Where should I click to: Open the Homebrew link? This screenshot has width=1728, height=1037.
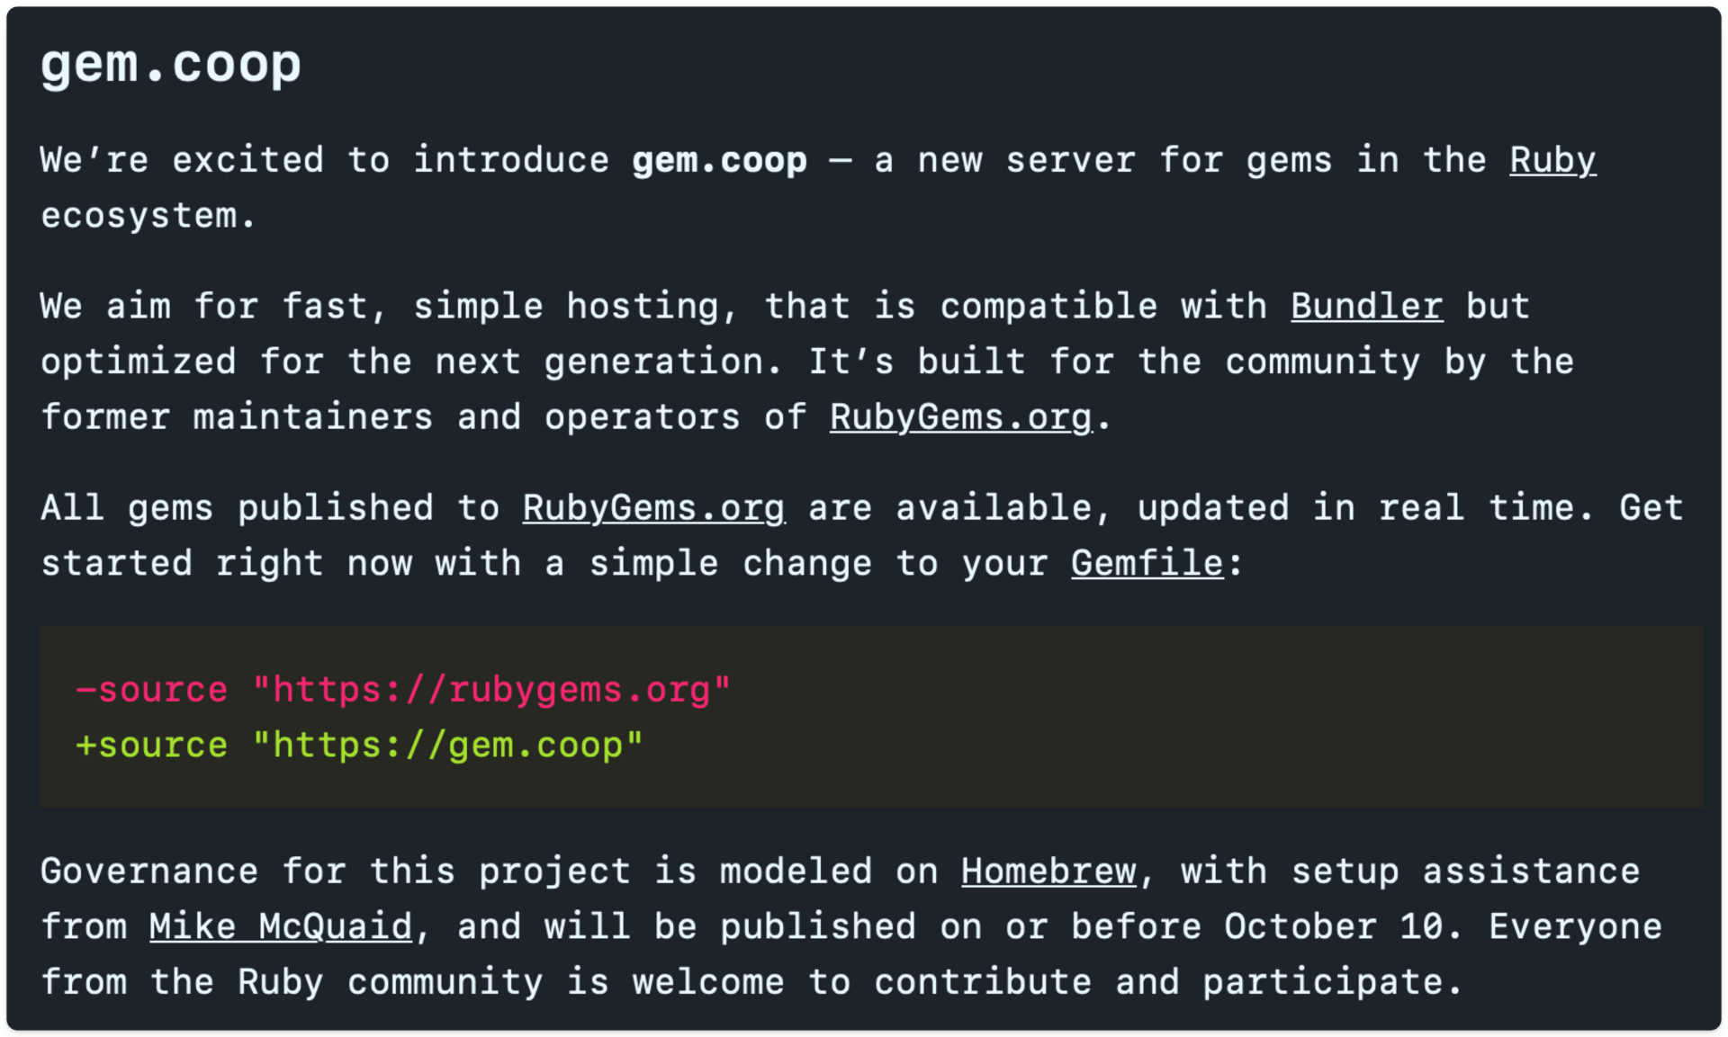[1048, 872]
